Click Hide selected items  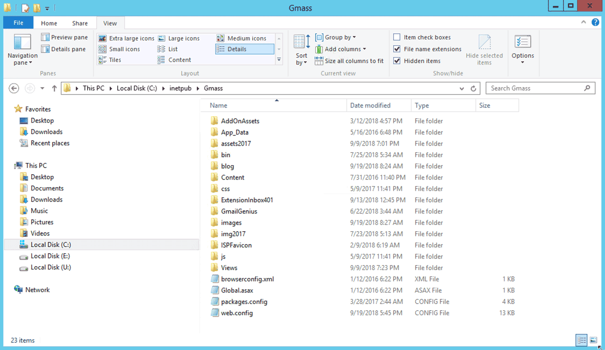(485, 49)
